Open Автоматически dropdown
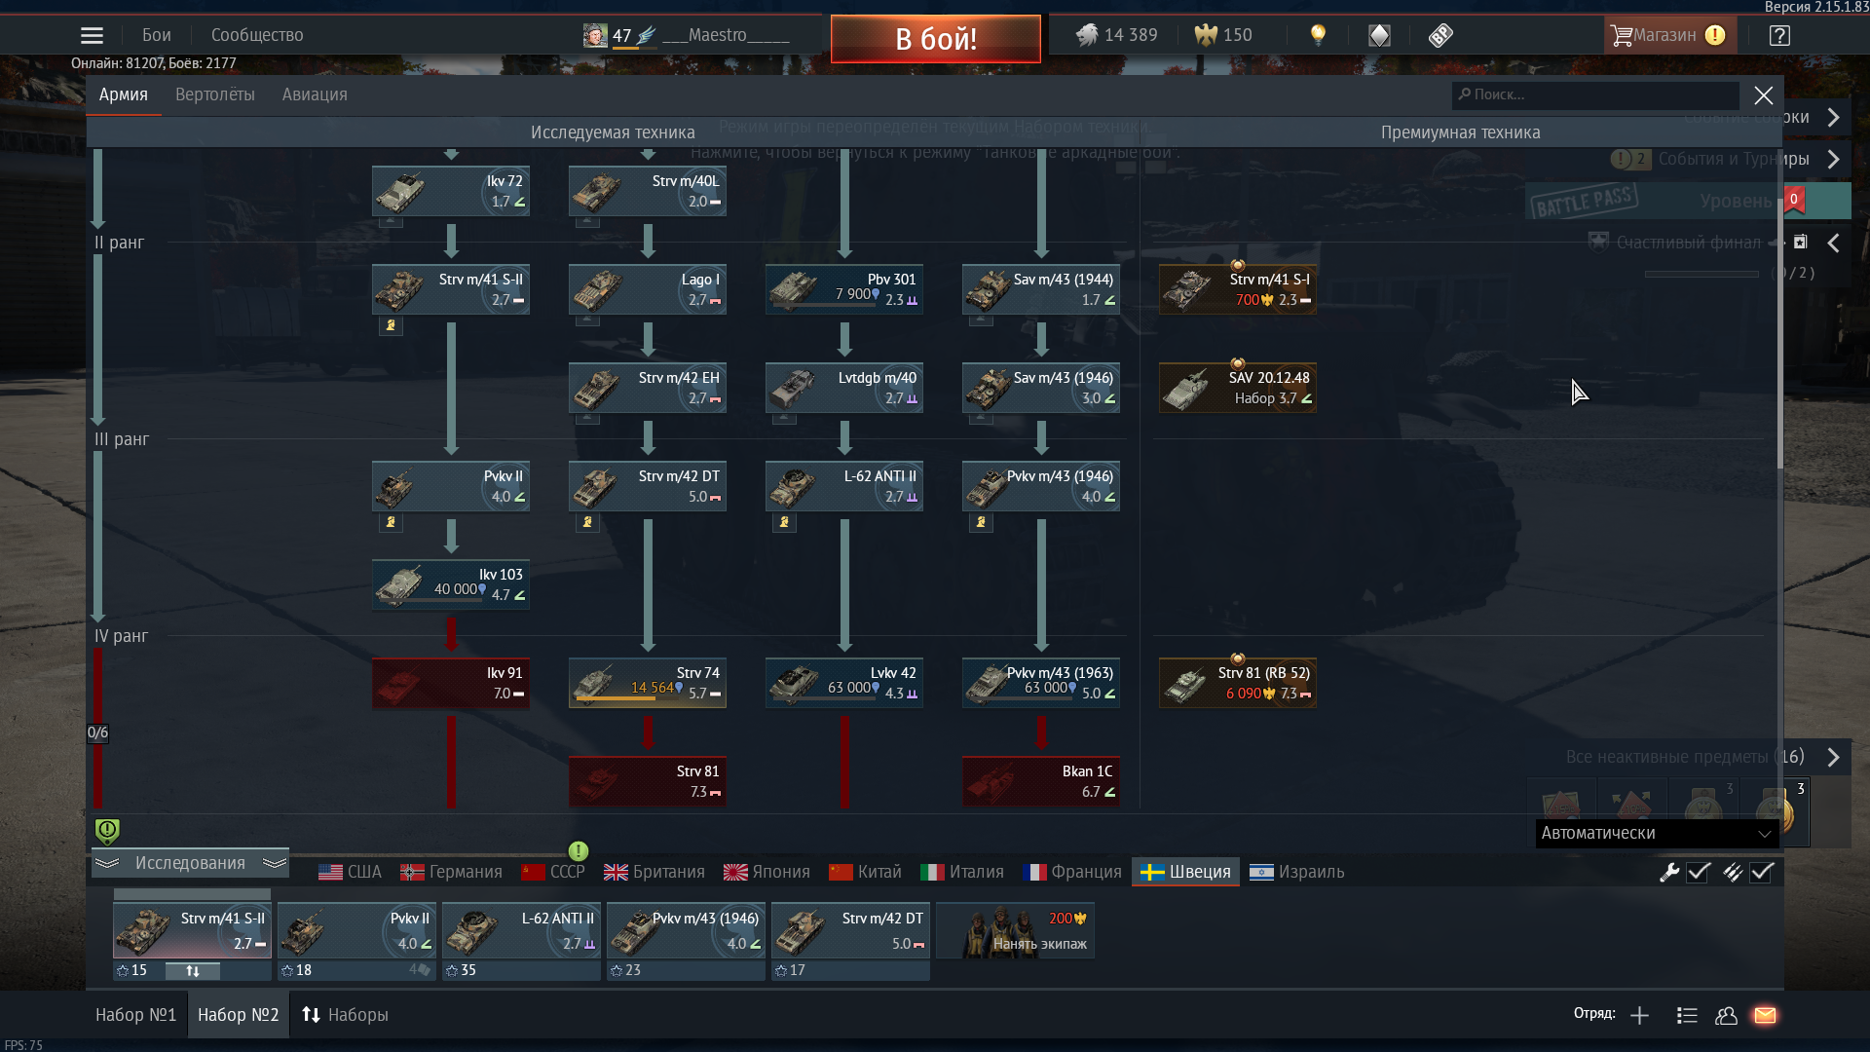Screen dimensions: 1870x1052 [x=1657, y=834]
